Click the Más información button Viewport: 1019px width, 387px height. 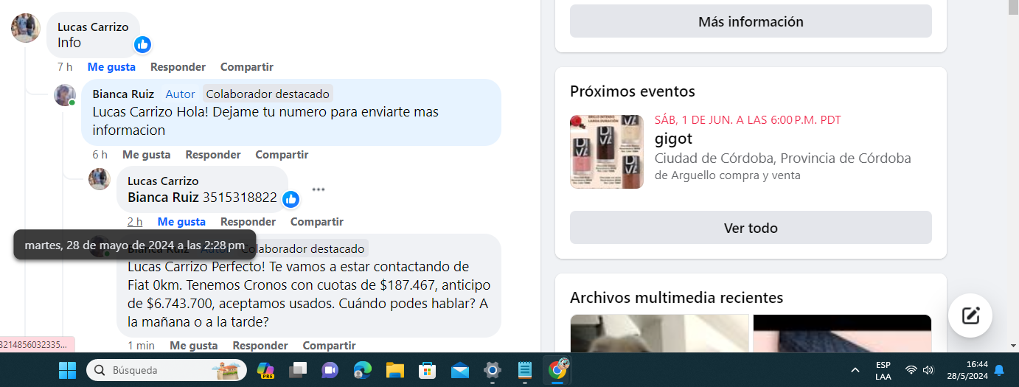(x=751, y=21)
